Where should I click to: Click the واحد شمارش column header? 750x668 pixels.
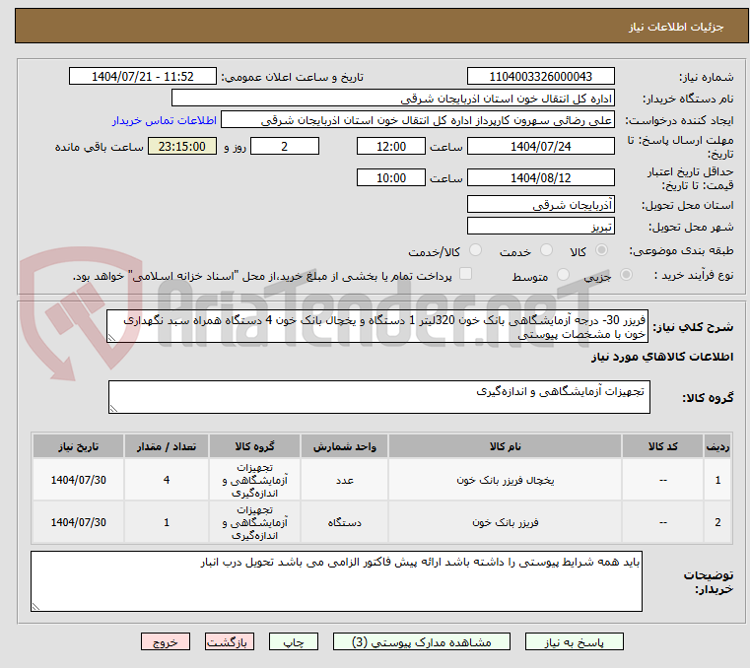click(344, 446)
